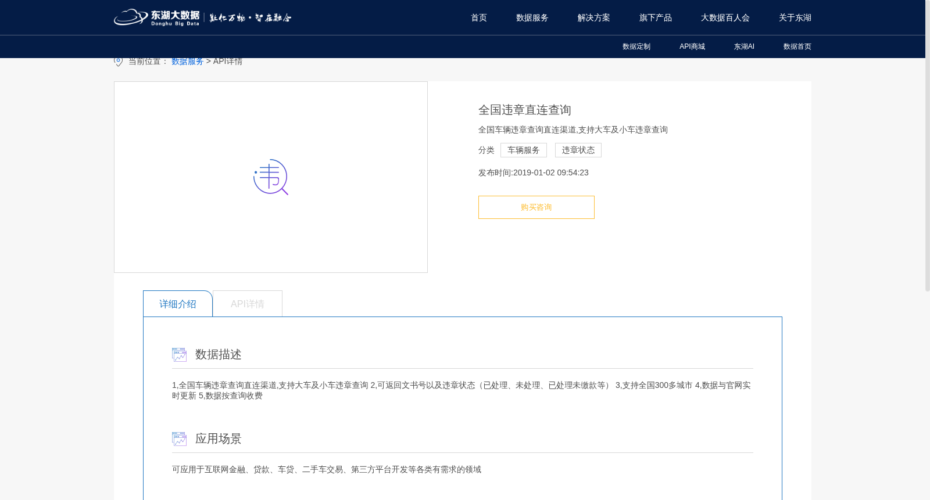Select the 车辆服务 category tag
Image resolution: width=930 pixels, height=500 pixels.
coord(524,150)
